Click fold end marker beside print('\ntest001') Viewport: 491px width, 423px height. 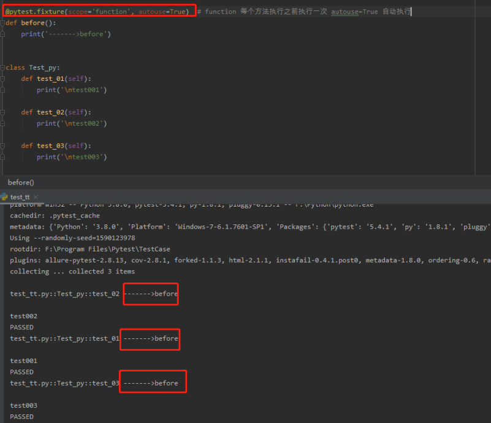pyautogui.click(x=2, y=90)
